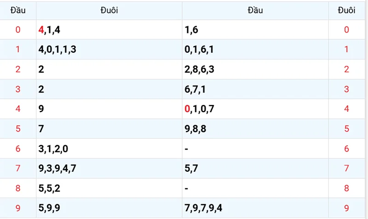The height and width of the screenshot is (219, 368).
Task: Click red number 9 in right Đuôi column
Action: [346, 208]
